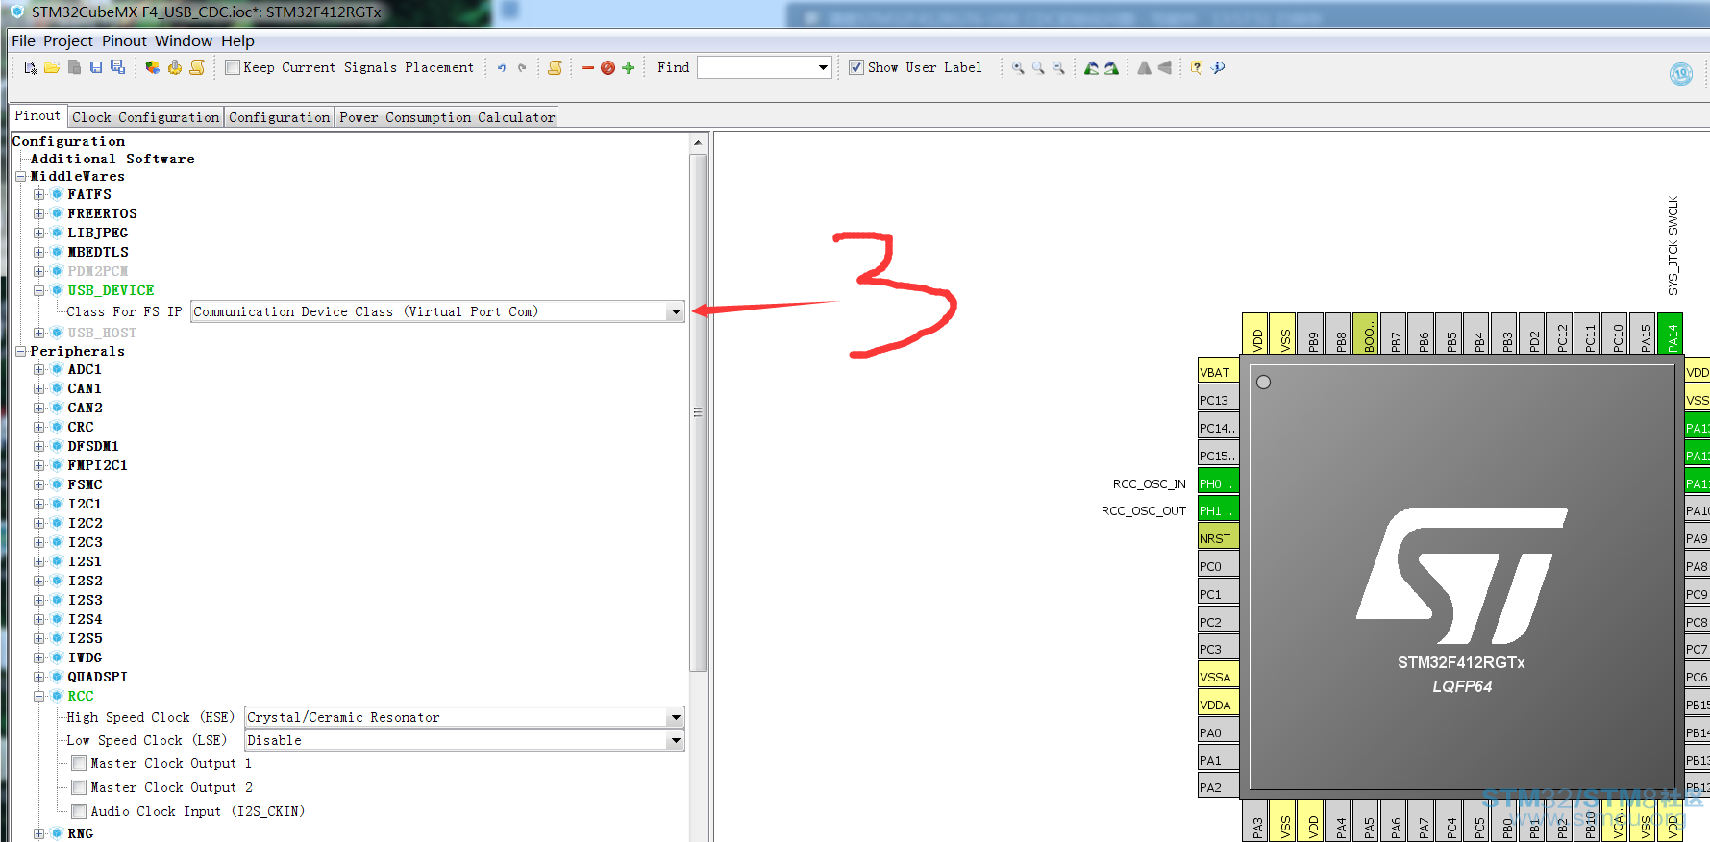This screenshot has width=1710, height=842.
Task: Click the tree panel vertical scrollbar thumb
Action: 698,411
